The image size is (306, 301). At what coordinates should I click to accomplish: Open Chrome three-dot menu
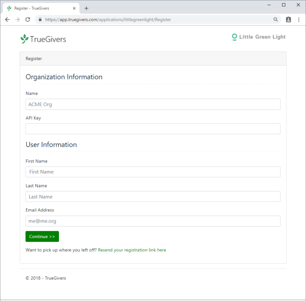(x=299, y=20)
